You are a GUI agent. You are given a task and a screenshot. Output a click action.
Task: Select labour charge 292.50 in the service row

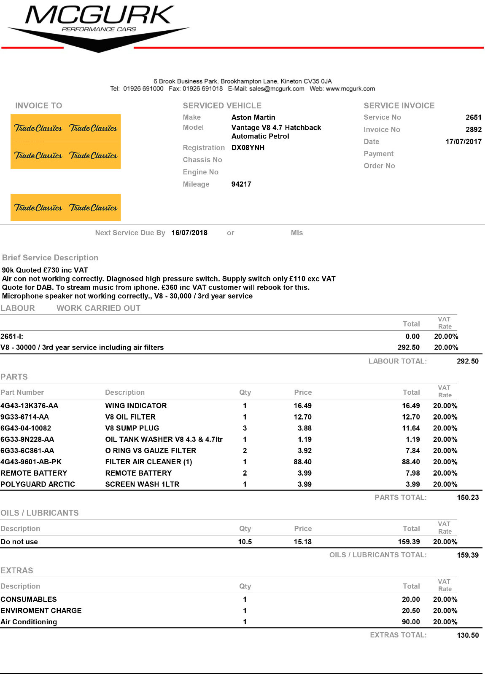tap(409, 348)
